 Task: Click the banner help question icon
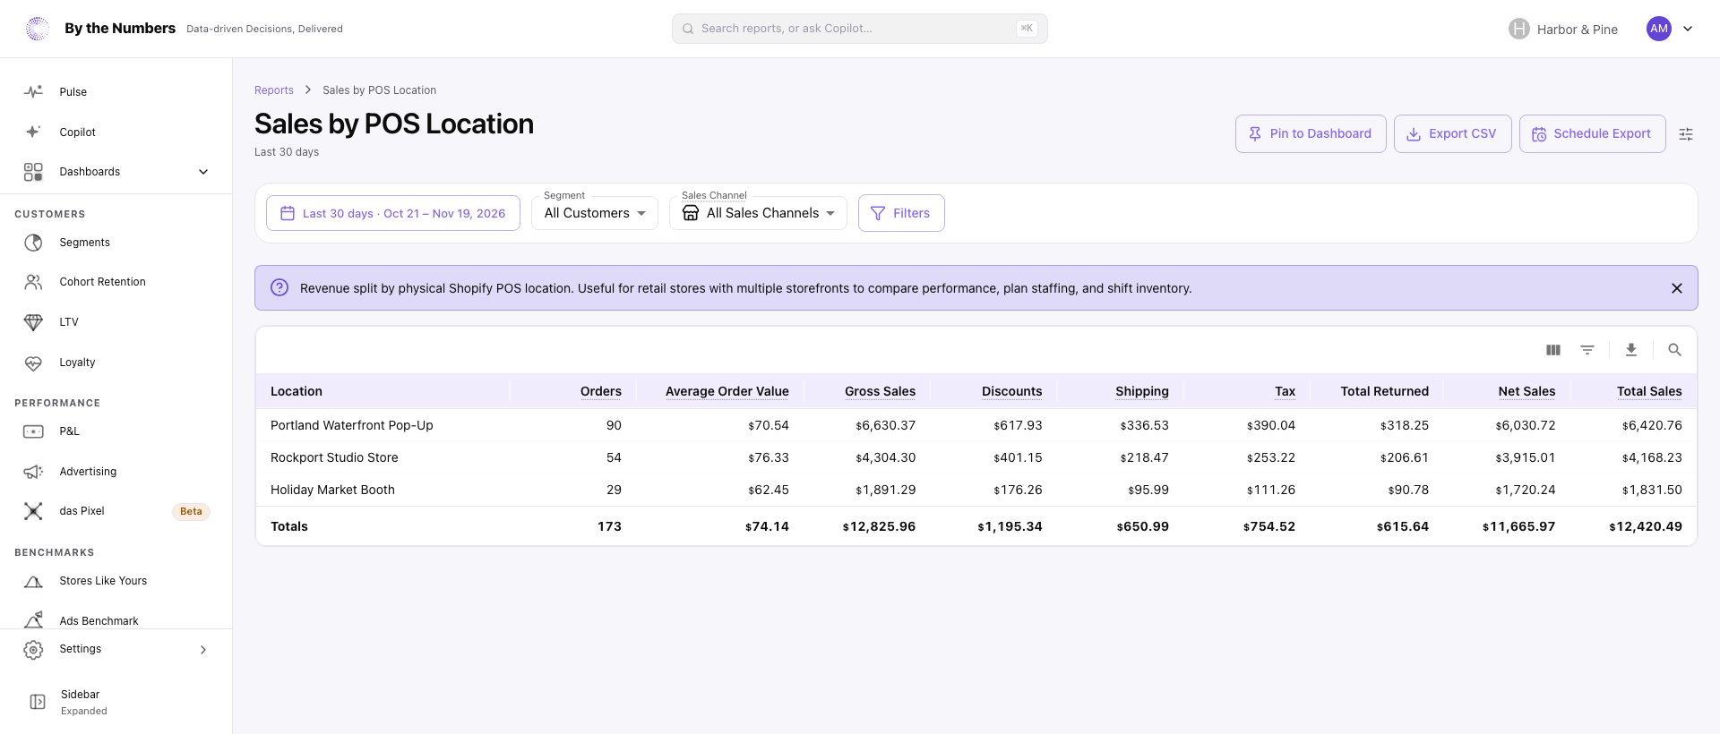click(279, 287)
